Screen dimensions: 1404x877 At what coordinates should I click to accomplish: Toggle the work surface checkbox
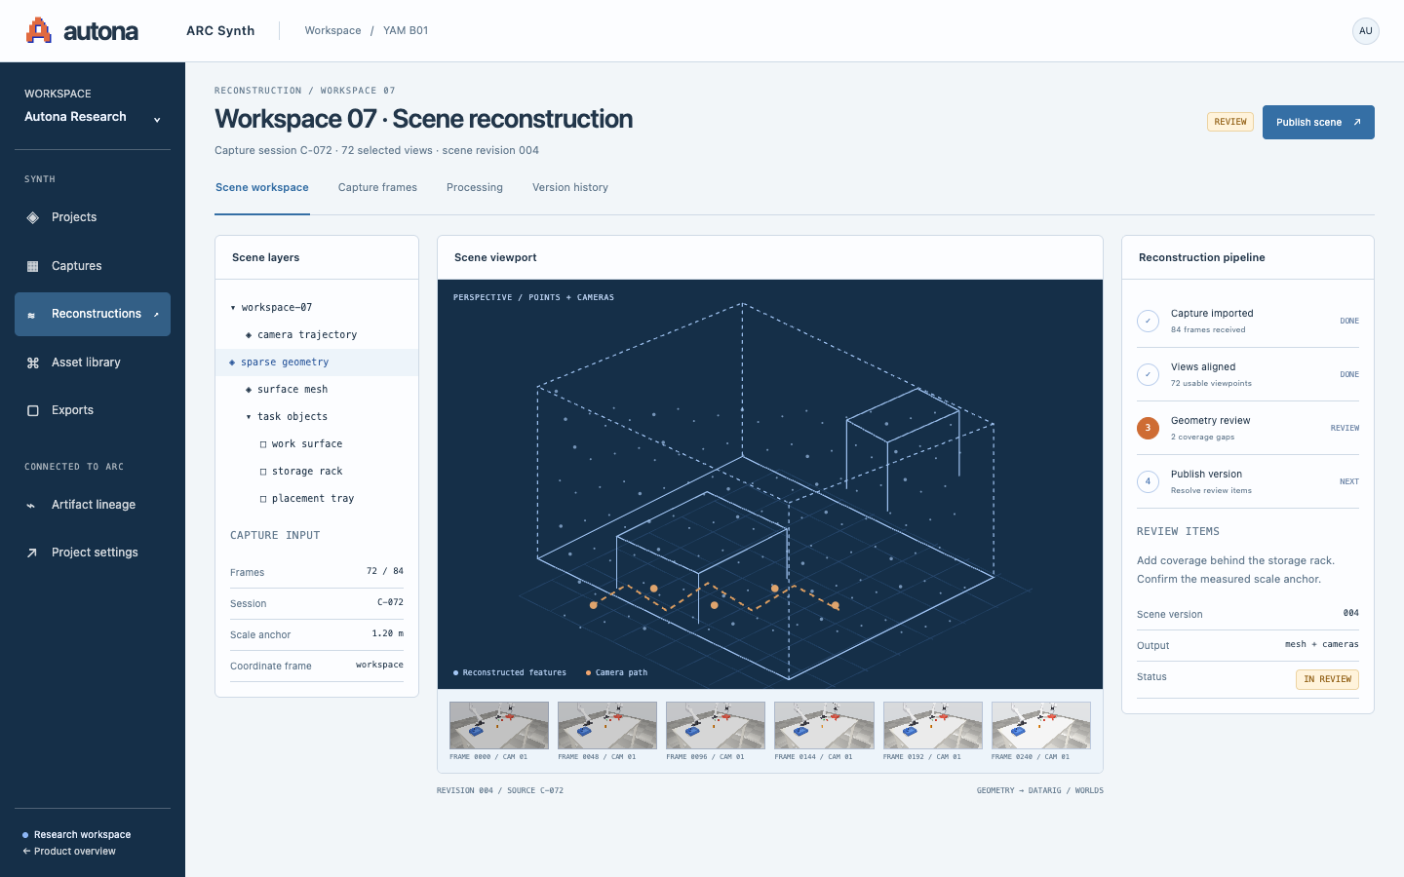pyautogui.click(x=263, y=444)
